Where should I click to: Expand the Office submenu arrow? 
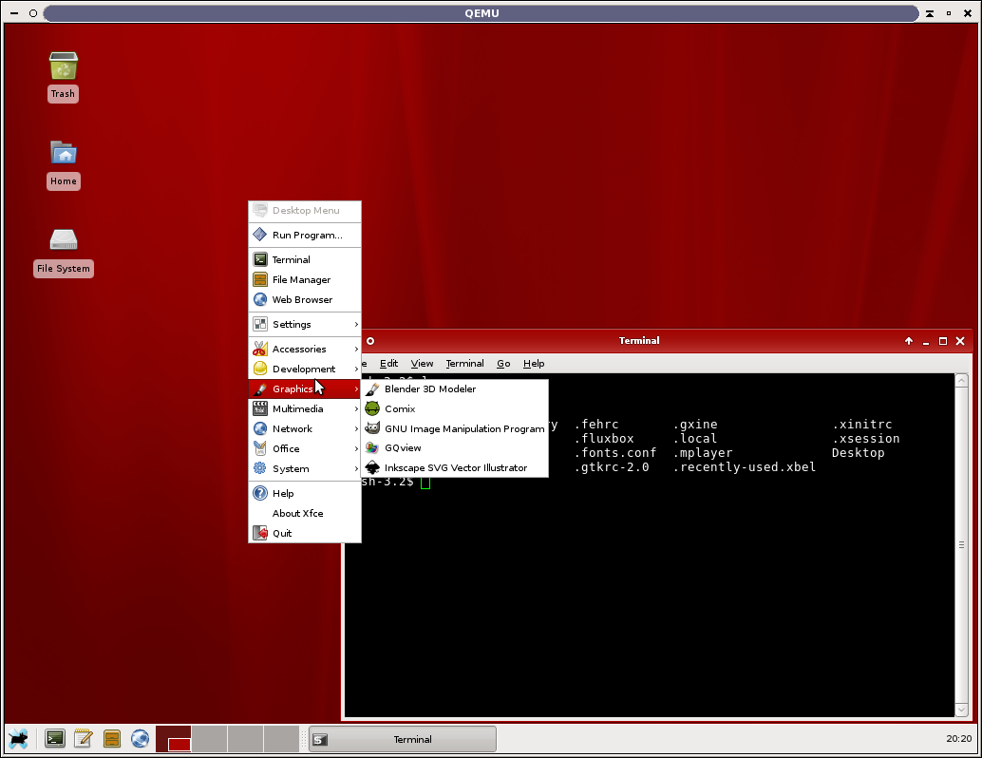(356, 448)
